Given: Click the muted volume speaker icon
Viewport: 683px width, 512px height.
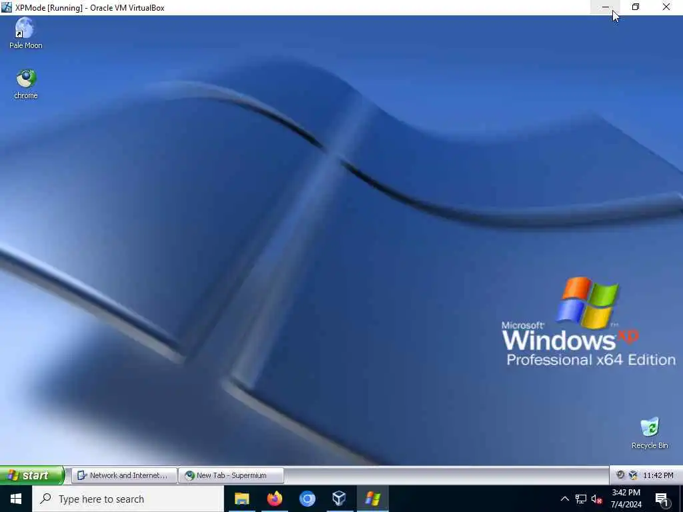Looking at the screenshot, I should [597, 499].
